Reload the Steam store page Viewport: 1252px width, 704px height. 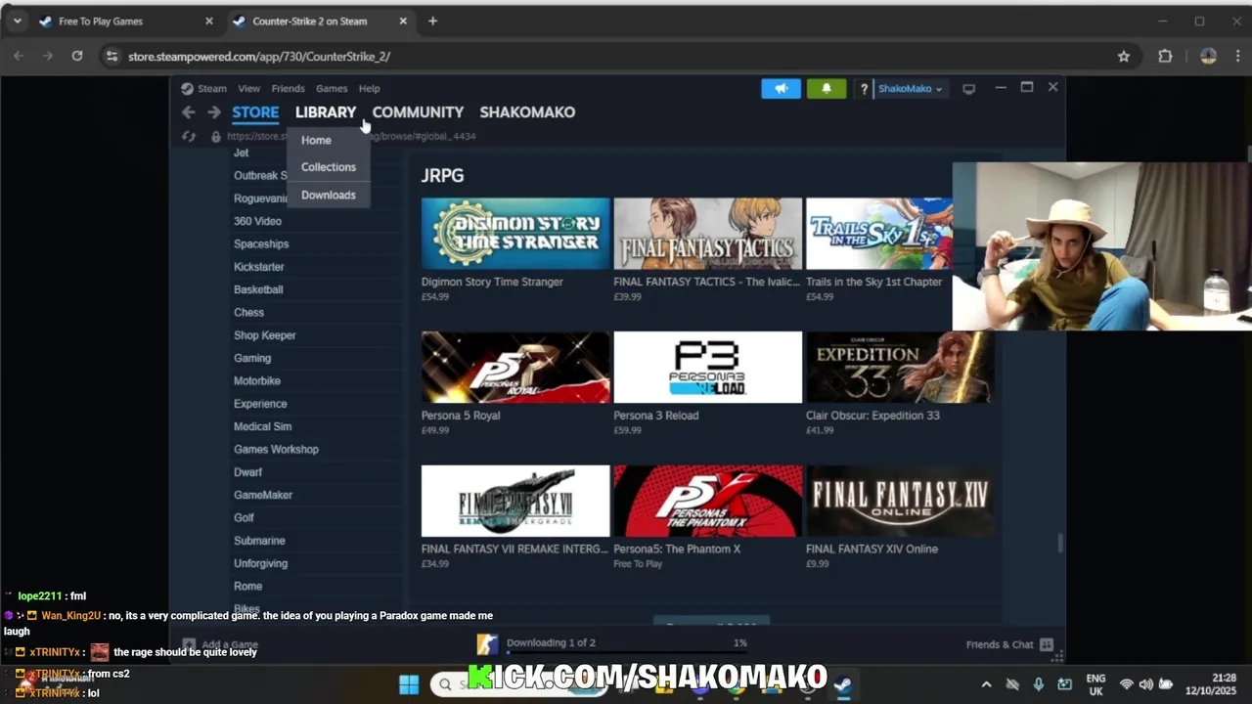[189, 136]
